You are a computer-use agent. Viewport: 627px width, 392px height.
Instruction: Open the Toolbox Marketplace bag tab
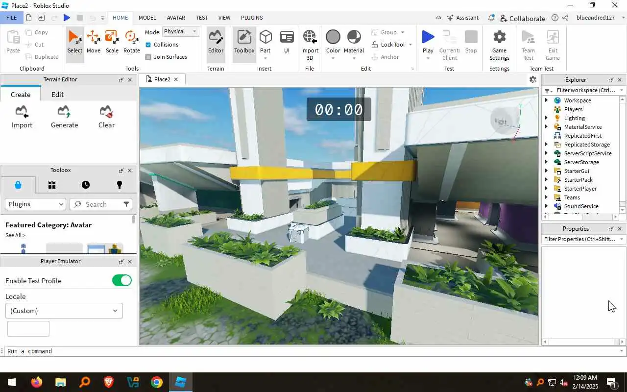point(18,185)
